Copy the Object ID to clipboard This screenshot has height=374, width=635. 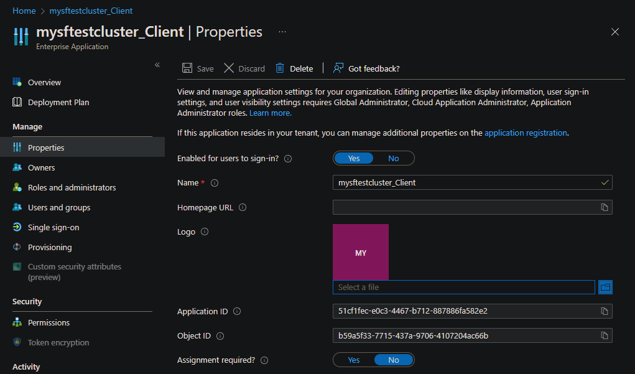coord(605,335)
